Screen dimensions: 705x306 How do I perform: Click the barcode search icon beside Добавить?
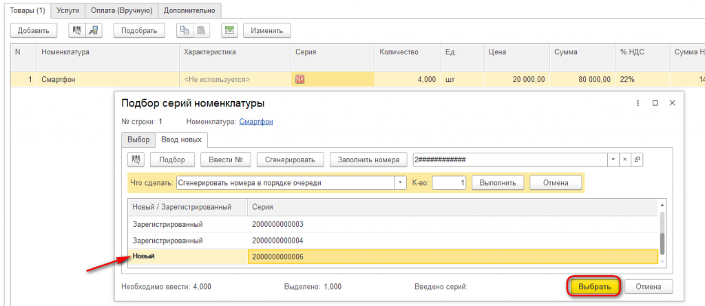point(77,30)
